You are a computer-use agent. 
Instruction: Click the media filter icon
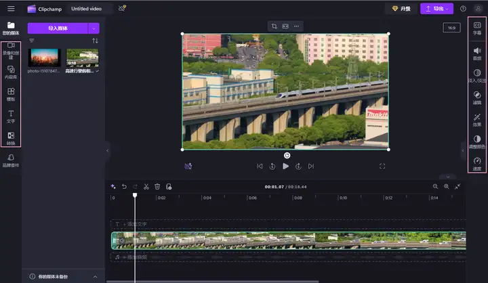(x=32, y=41)
